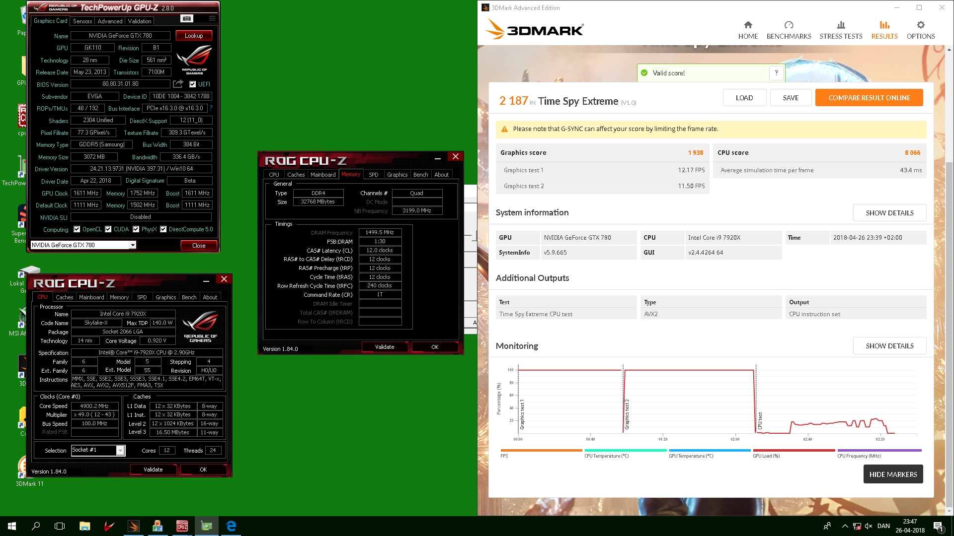The image size is (954, 536).
Task: Toggle the PhysX checkbox in GPU-Z
Action: (136, 229)
